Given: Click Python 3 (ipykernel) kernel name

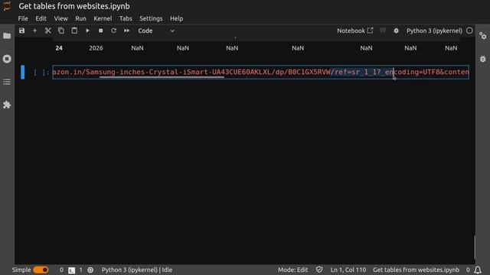Looking at the screenshot, I should click(x=434, y=31).
